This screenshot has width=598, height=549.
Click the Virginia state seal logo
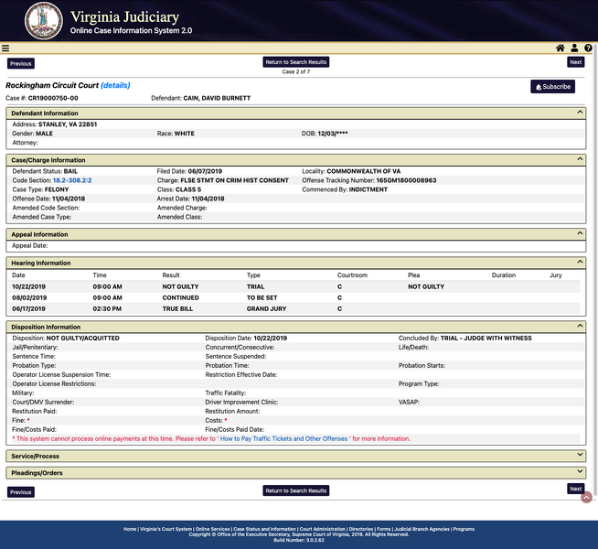(44, 21)
